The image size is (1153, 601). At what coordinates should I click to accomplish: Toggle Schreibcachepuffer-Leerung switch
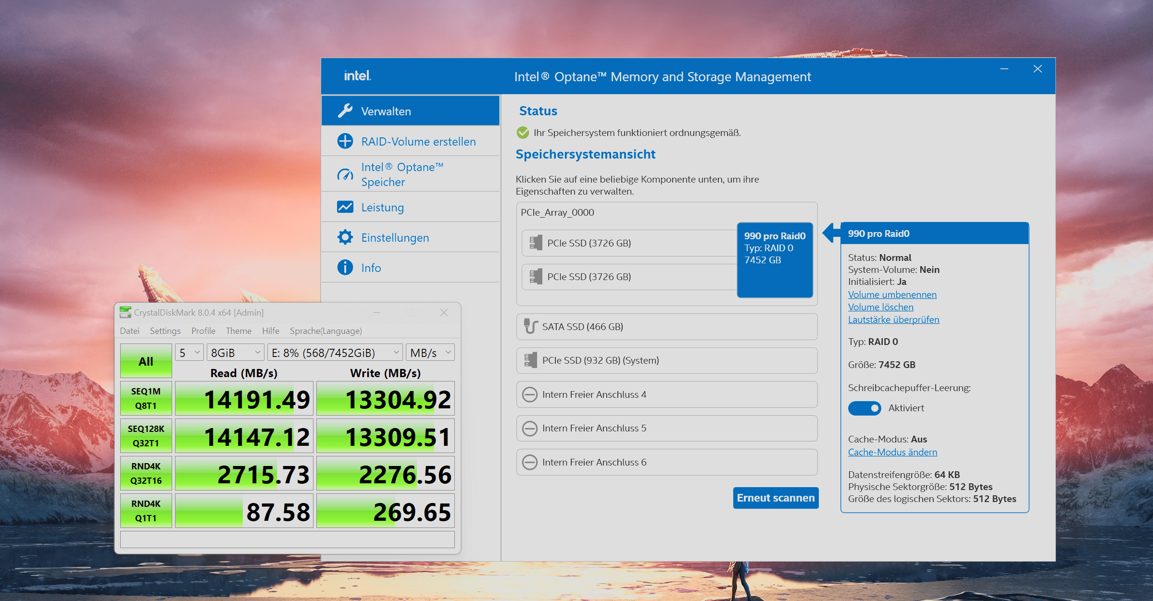click(865, 408)
